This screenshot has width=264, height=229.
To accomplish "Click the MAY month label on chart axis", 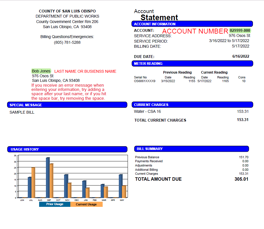I will (122, 200).
